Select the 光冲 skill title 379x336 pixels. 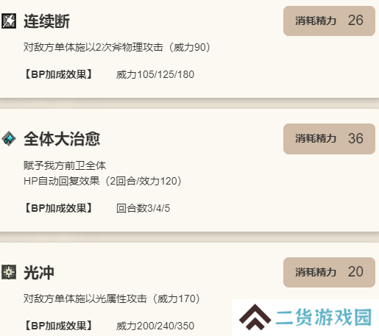(x=39, y=273)
